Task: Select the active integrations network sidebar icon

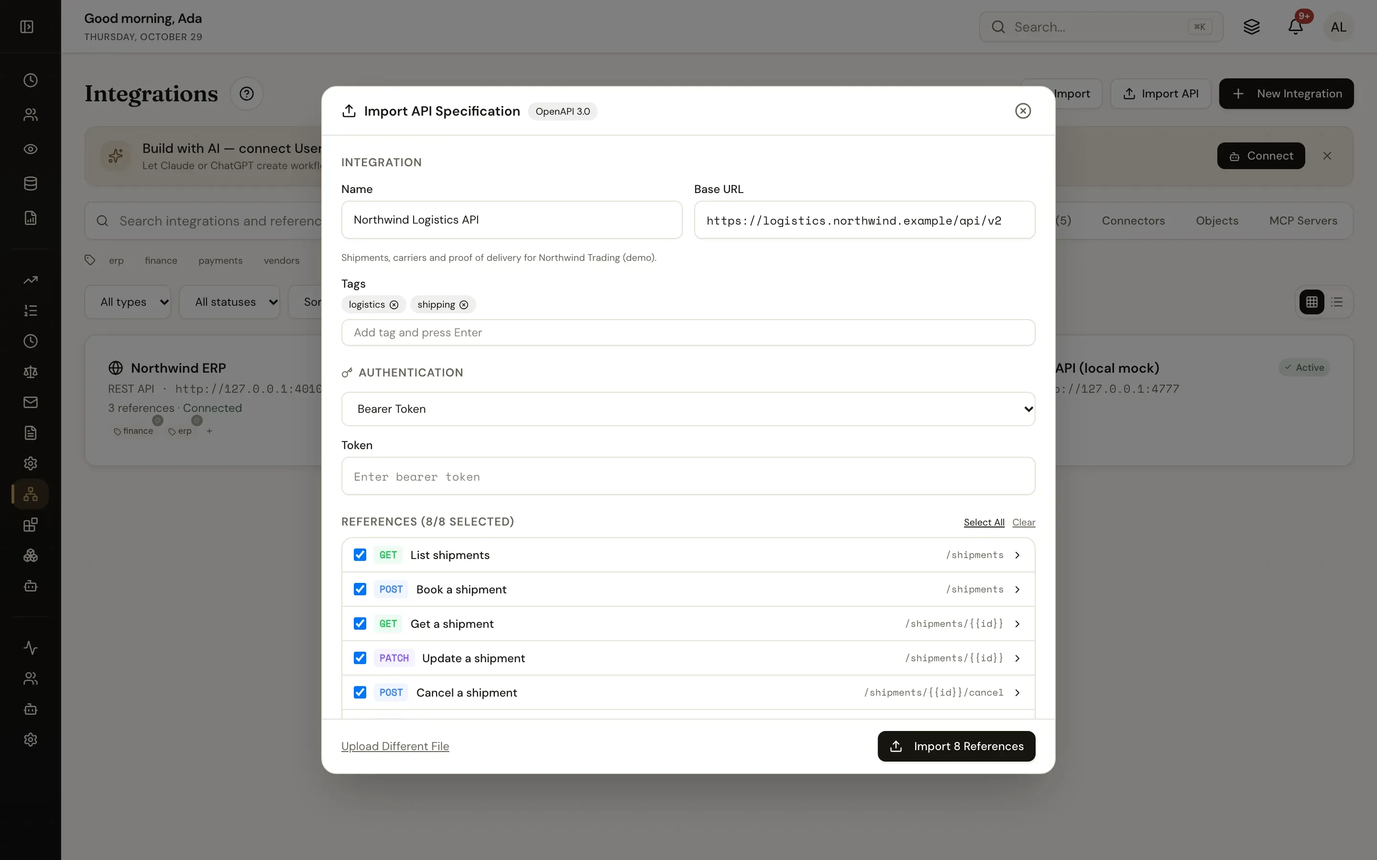Action: pyautogui.click(x=31, y=494)
